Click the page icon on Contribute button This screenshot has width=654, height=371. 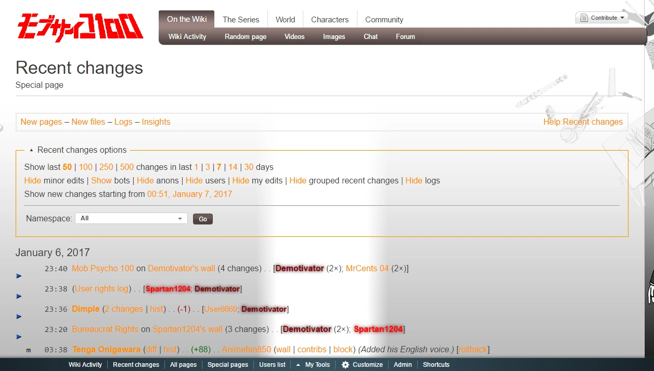click(x=584, y=18)
